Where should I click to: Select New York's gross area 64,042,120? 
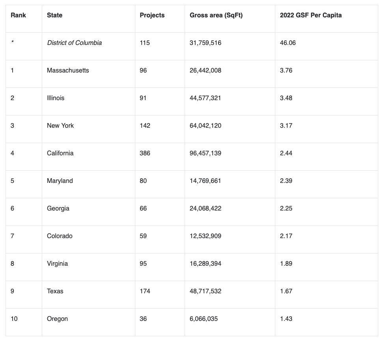pyautogui.click(x=206, y=125)
